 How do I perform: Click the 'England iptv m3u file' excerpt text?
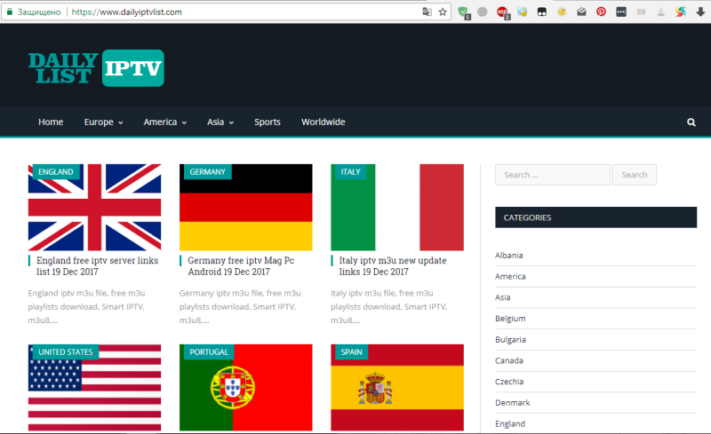(86, 307)
